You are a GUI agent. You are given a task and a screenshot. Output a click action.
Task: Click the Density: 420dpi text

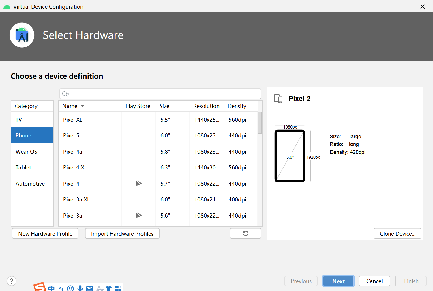348,152
